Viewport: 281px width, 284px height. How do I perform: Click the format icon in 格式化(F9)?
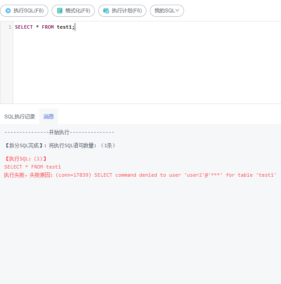point(60,11)
